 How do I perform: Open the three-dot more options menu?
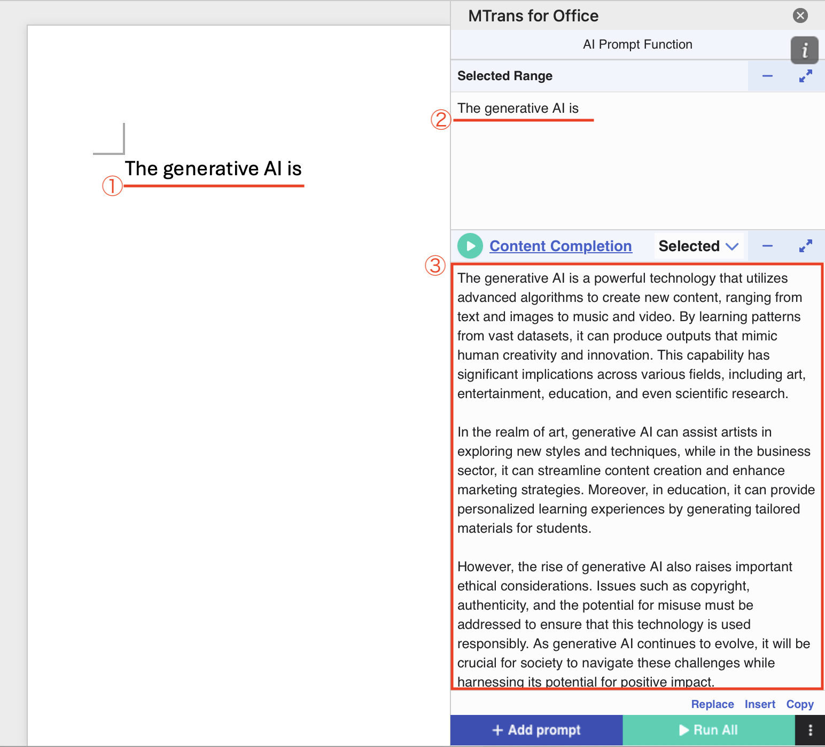click(810, 730)
